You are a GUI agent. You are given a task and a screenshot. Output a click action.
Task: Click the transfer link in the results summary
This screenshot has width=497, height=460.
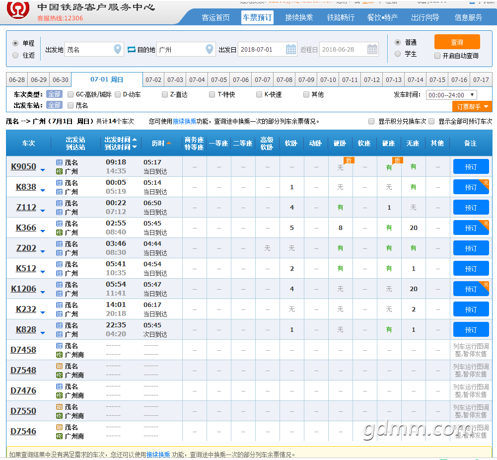pos(185,121)
